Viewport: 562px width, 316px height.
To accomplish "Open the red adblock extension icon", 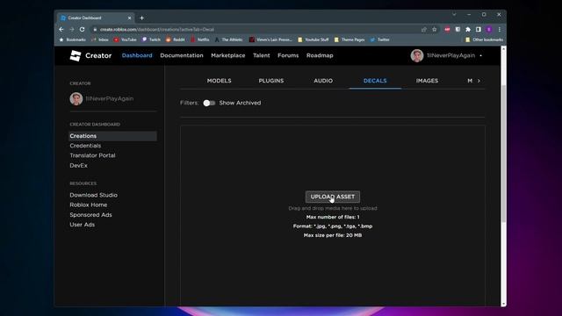I will pyautogui.click(x=447, y=29).
